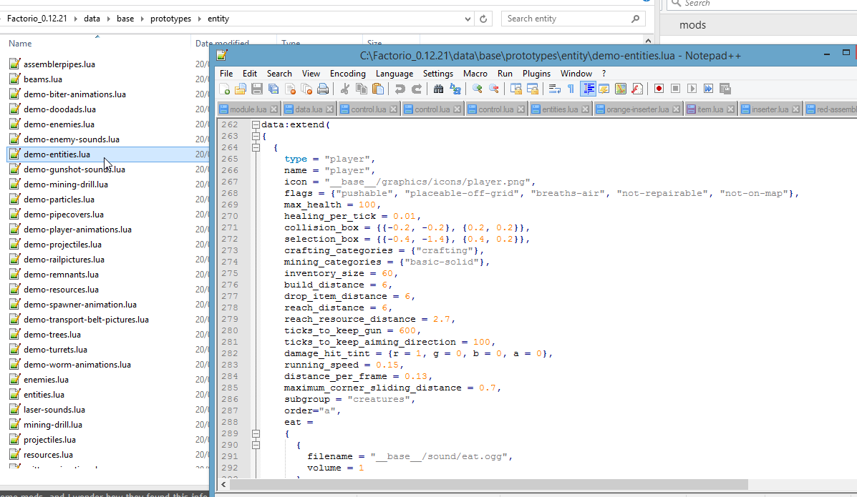Close the data.lua tab
Screen dimensions: 857x497
click(329, 109)
